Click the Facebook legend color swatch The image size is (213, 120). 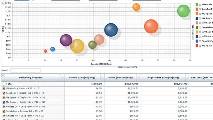[x=197, y=9]
